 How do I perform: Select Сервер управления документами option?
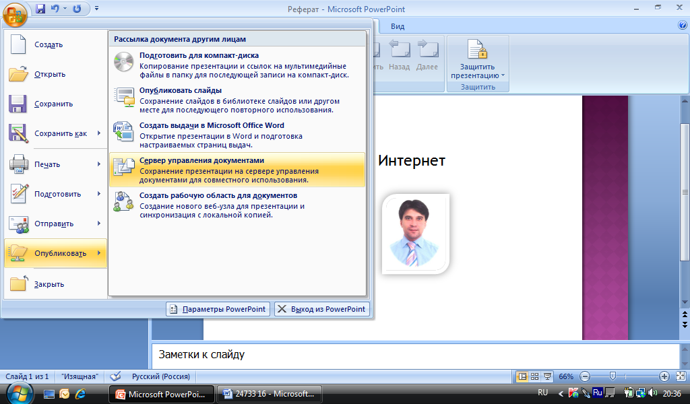click(x=237, y=170)
